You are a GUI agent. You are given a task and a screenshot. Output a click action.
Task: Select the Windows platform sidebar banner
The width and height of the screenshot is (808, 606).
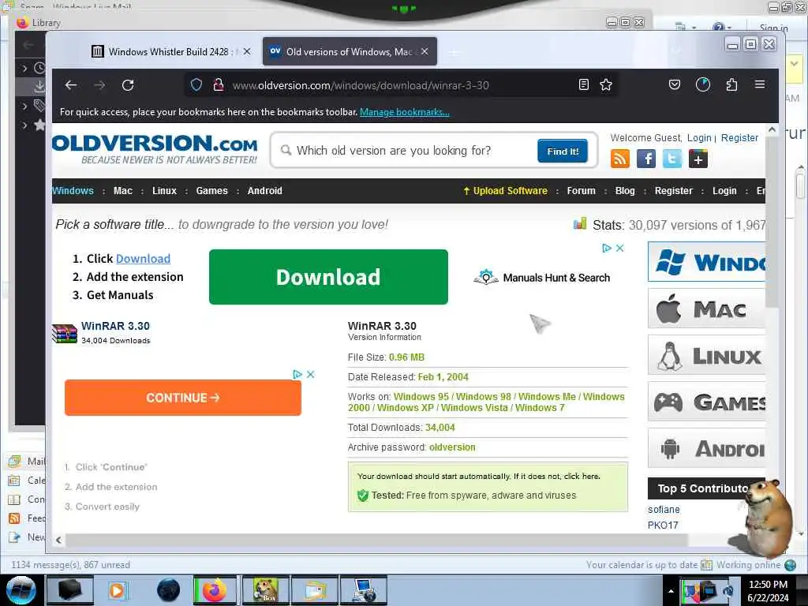[706, 262]
